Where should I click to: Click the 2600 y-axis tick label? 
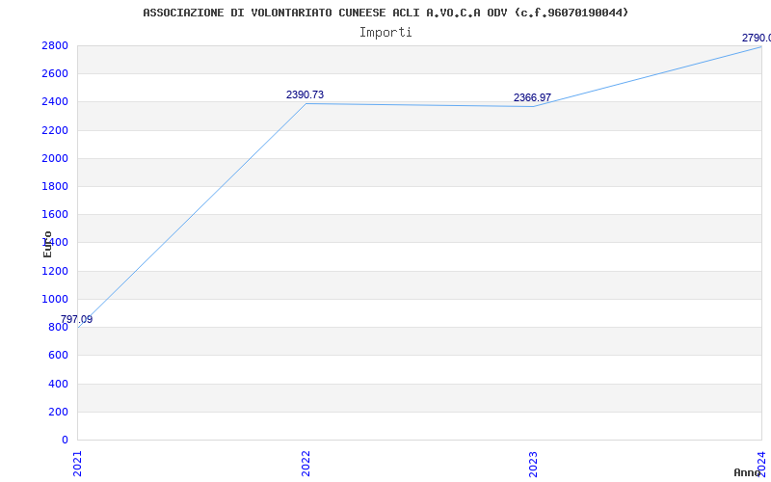pos(55,74)
